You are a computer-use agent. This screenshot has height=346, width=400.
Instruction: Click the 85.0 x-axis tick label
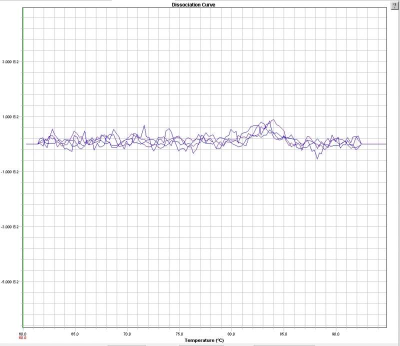click(283, 334)
